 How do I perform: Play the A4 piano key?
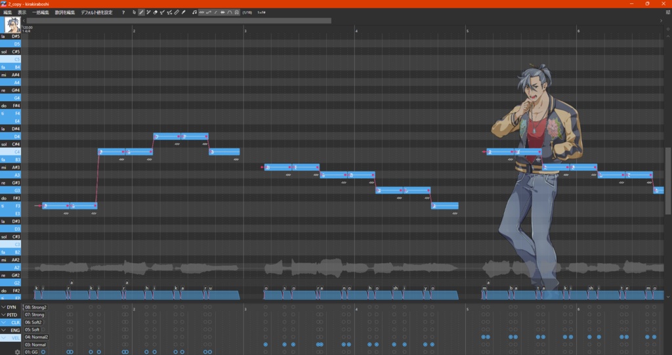(10, 82)
